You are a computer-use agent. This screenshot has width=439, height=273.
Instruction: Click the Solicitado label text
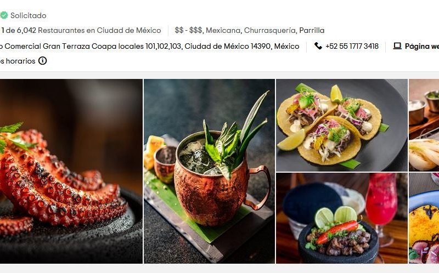(x=29, y=15)
